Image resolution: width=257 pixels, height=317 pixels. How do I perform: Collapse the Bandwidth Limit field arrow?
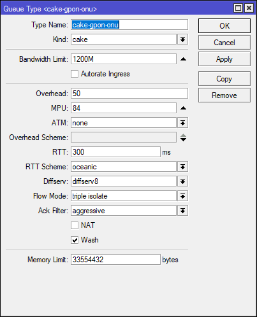(183, 59)
